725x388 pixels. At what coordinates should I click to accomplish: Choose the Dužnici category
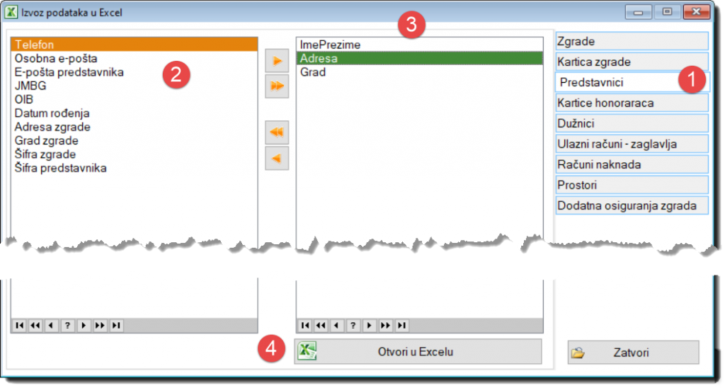point(632,123)
